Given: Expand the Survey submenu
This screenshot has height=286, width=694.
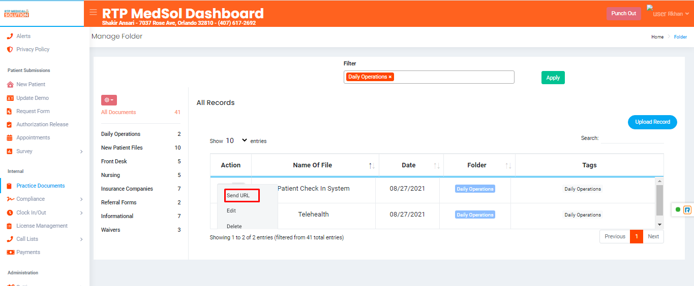Looking at the screenshot, I should click(x=81, y=151).
